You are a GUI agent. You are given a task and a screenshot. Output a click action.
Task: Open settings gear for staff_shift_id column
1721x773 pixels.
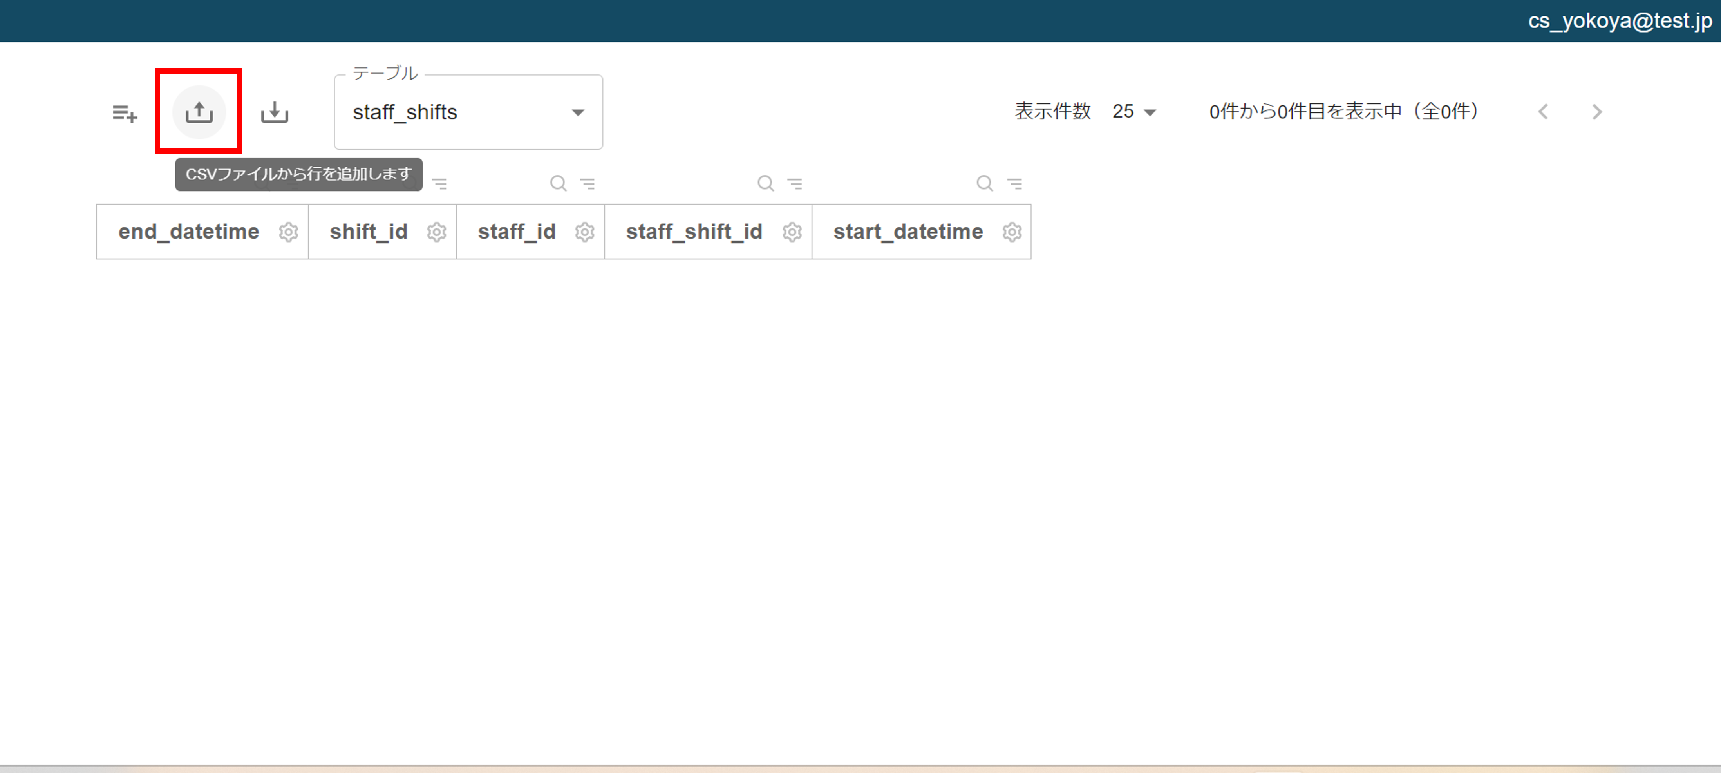coord(792,232)
